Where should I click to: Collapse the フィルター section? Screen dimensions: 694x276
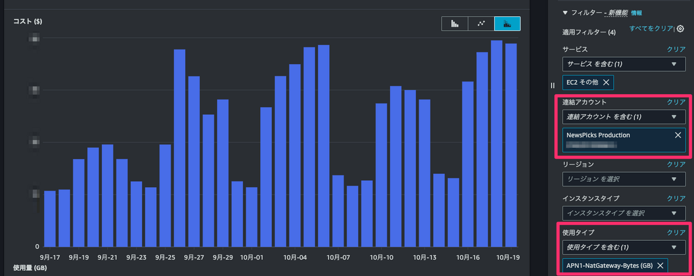(x=565, y=12)
